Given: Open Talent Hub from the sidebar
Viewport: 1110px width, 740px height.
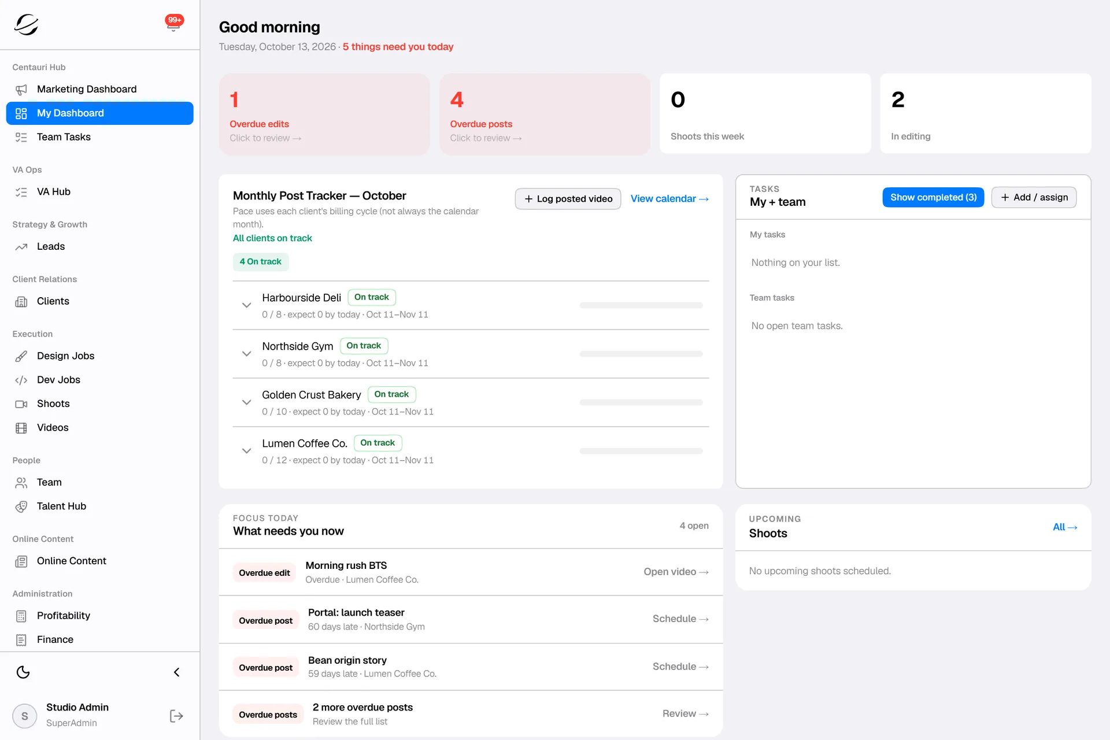Looking at the screenshot, I should (99, 506).
